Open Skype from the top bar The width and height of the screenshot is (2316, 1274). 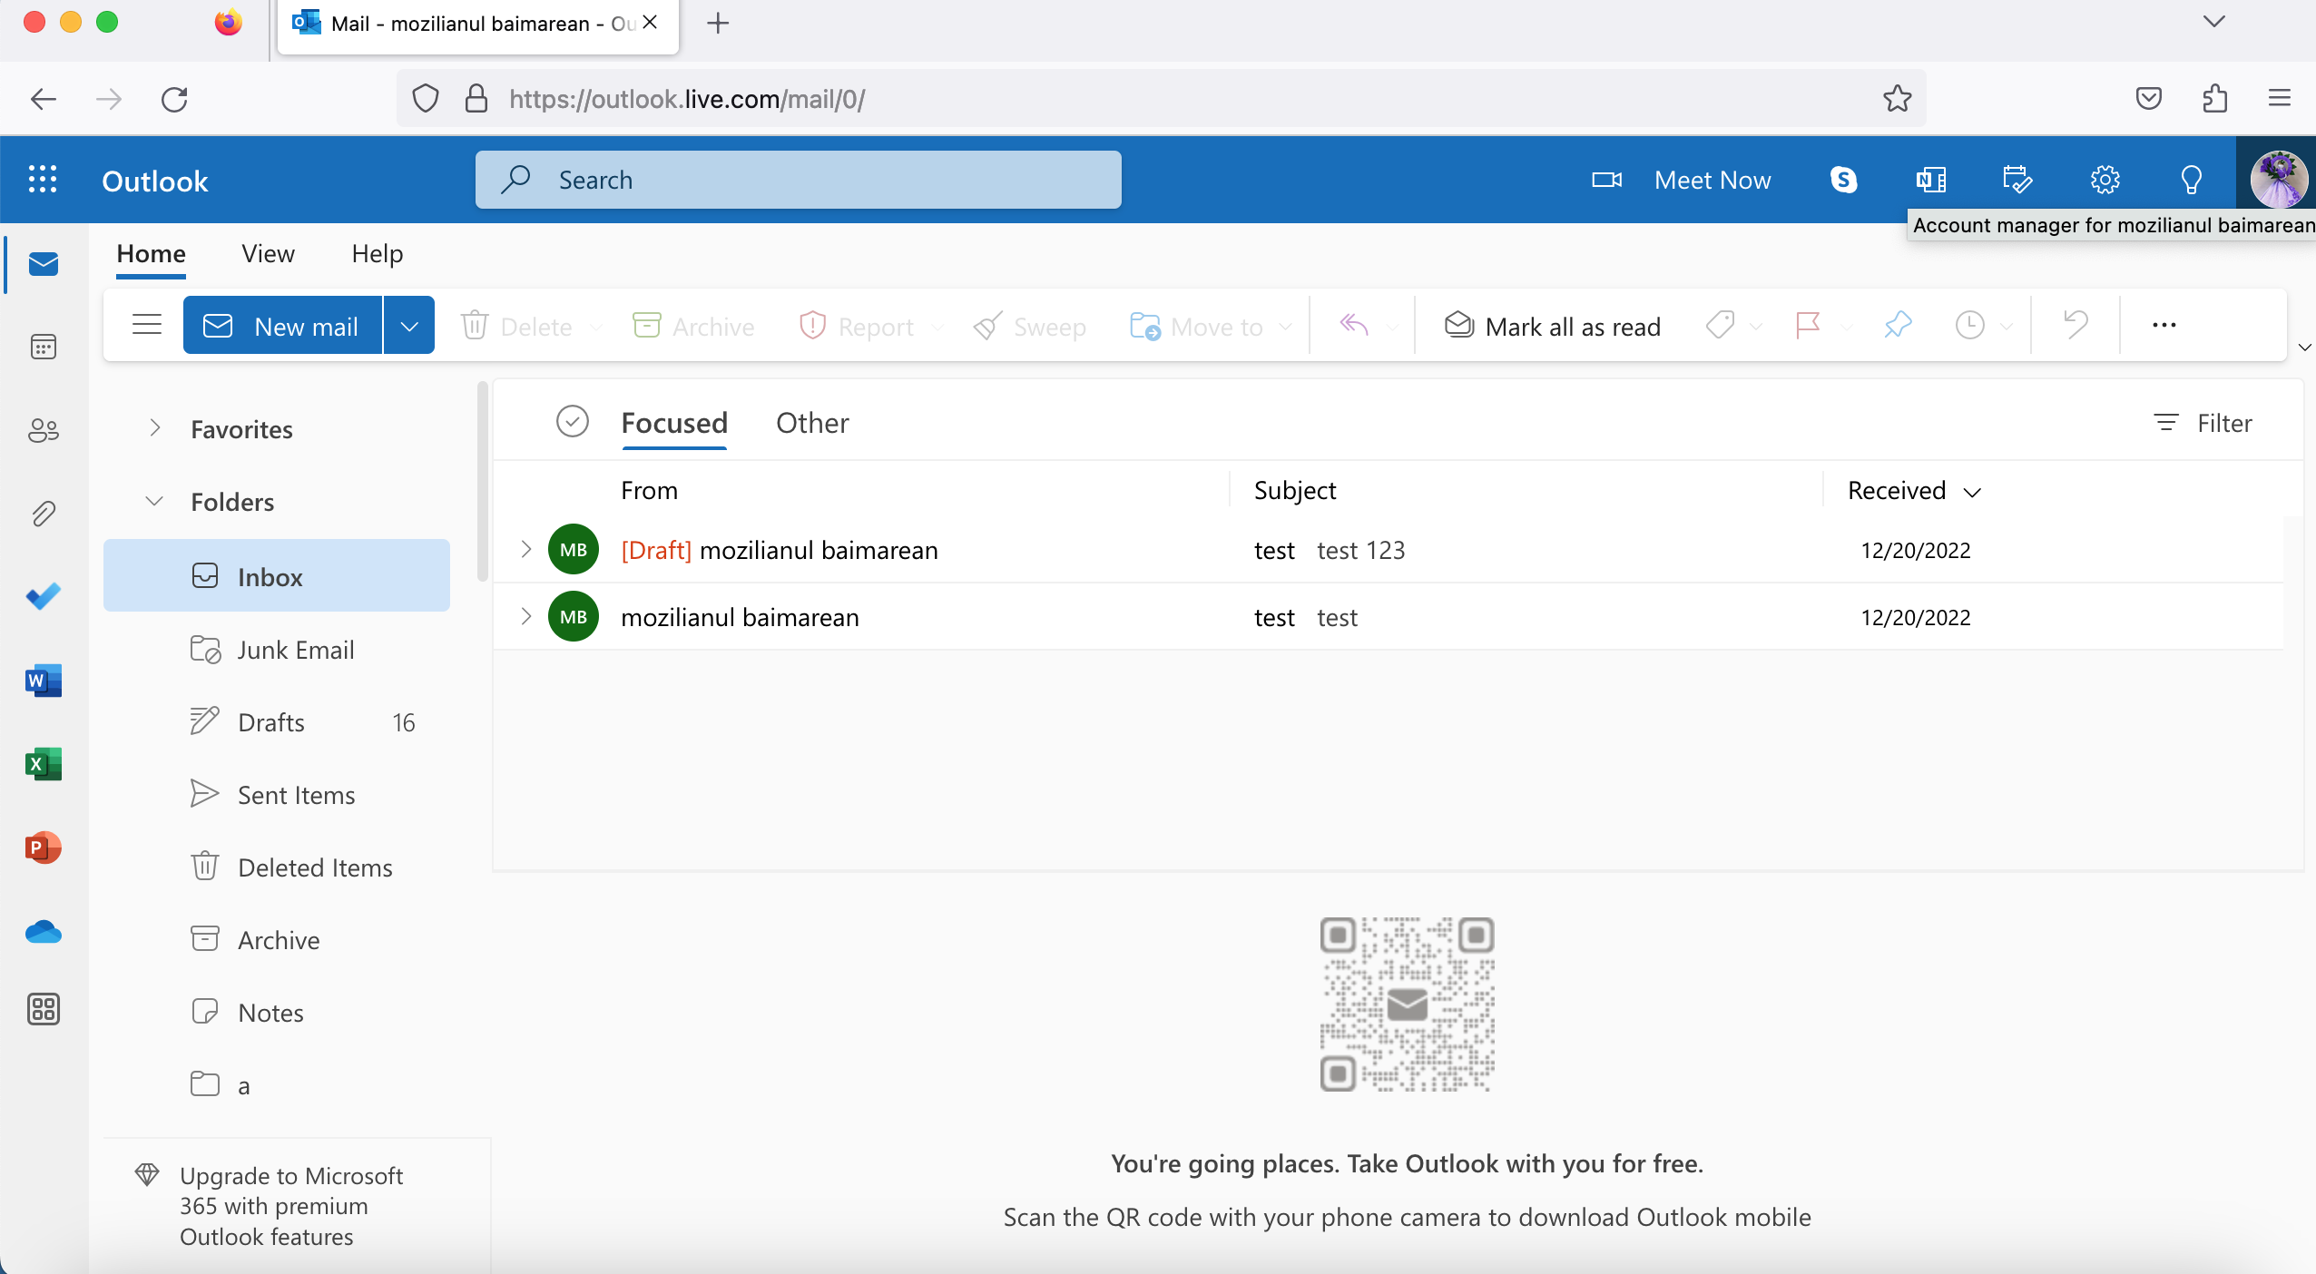point(1844,180)
